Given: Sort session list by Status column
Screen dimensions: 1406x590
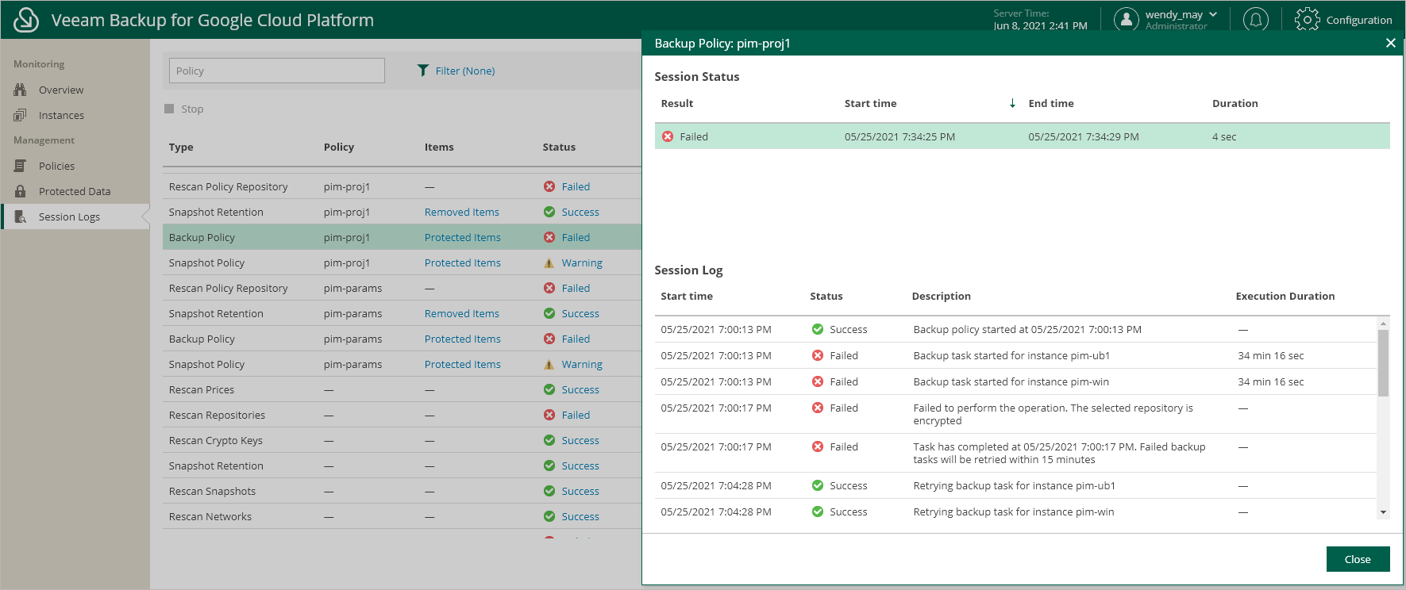Looking at the screenshot, I should pyautogui.click(x=559, y=147).
